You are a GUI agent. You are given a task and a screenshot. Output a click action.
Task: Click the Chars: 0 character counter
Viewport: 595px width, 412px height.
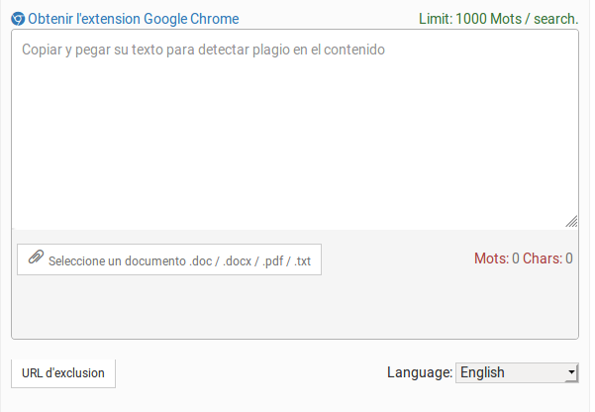547,258
